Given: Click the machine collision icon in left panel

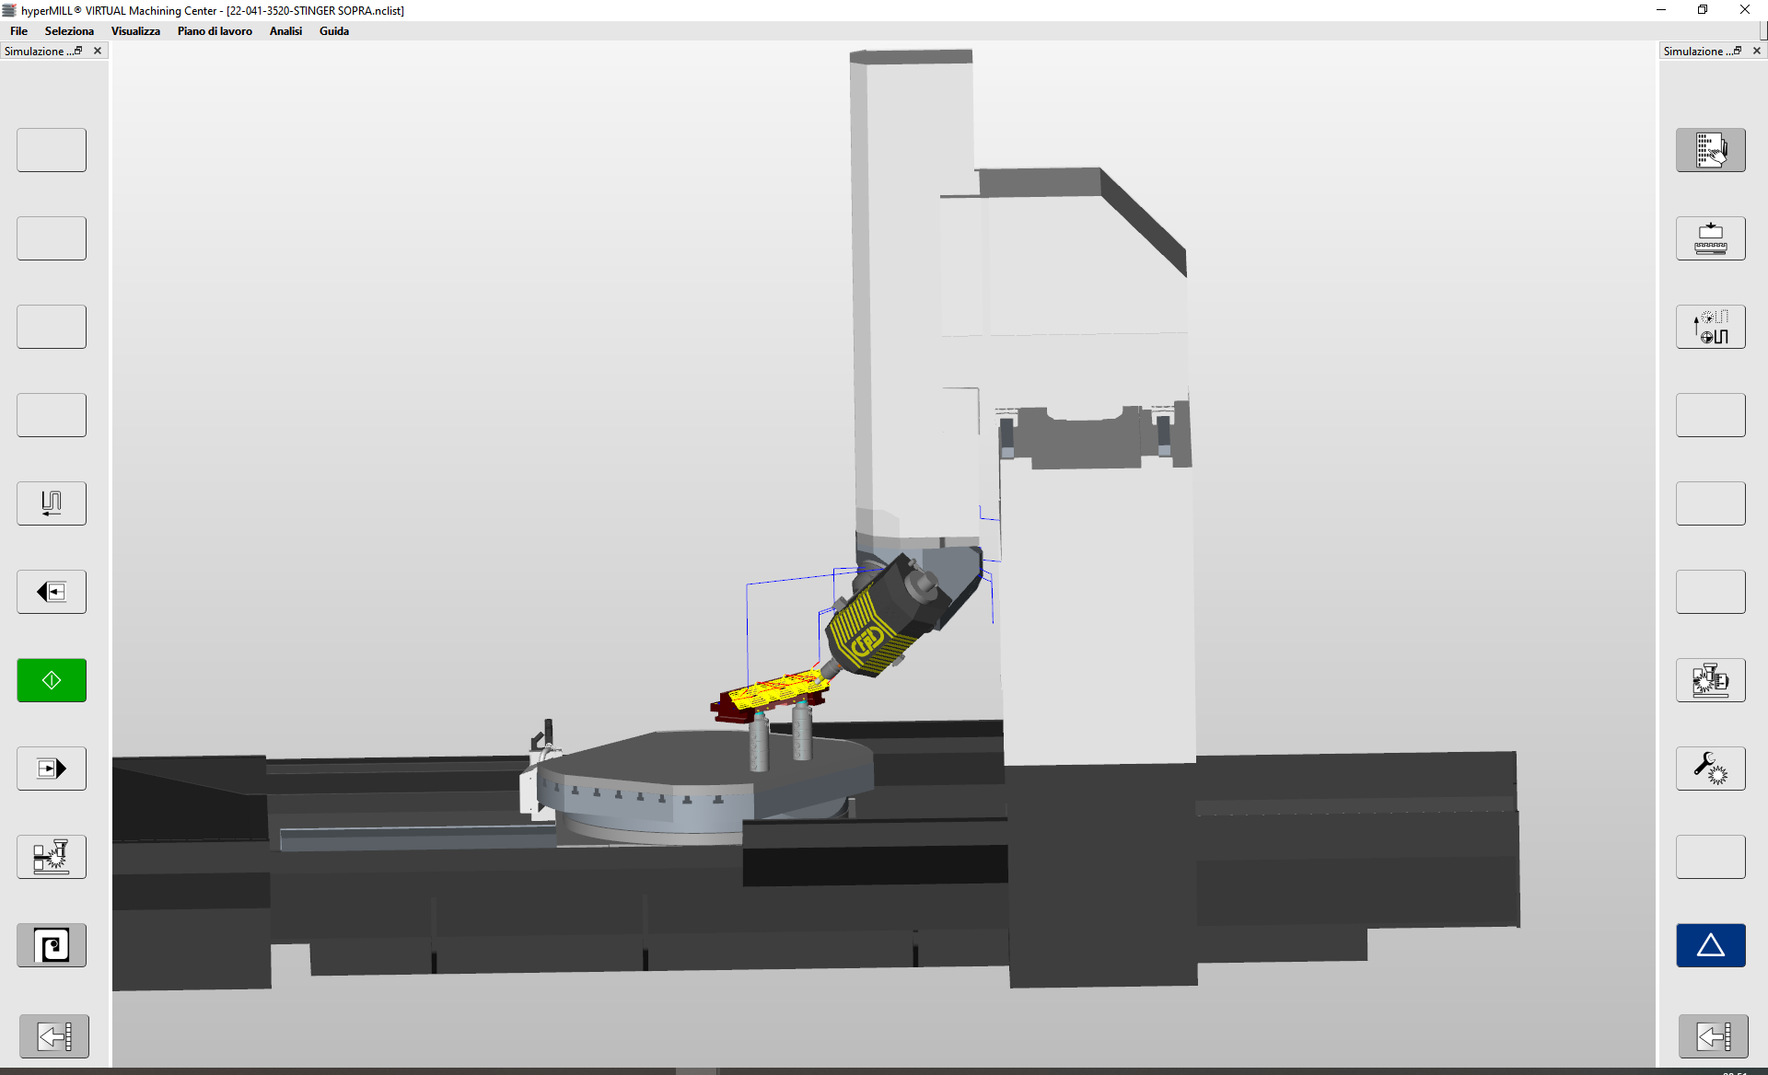Looking at the screenshot, I should 52,857.
